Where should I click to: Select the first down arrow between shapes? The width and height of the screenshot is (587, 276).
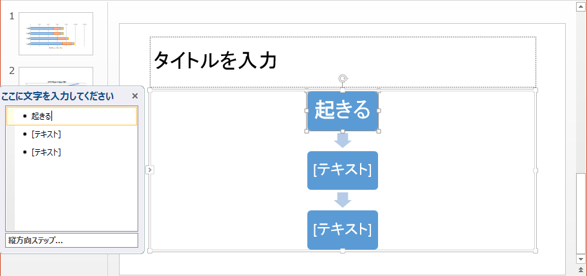coord(343,140)
